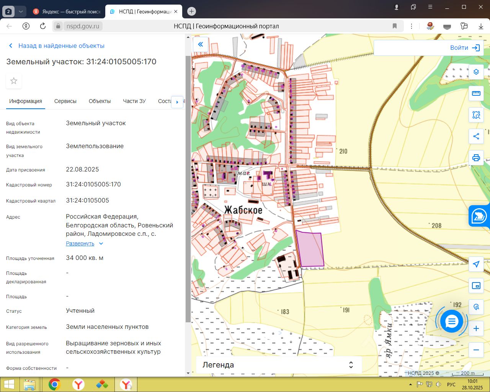Image resolution: width=490 pixels, height=392 pixels.
Task: Click Назад в найденные объекты link
Action: click(57, 46)
